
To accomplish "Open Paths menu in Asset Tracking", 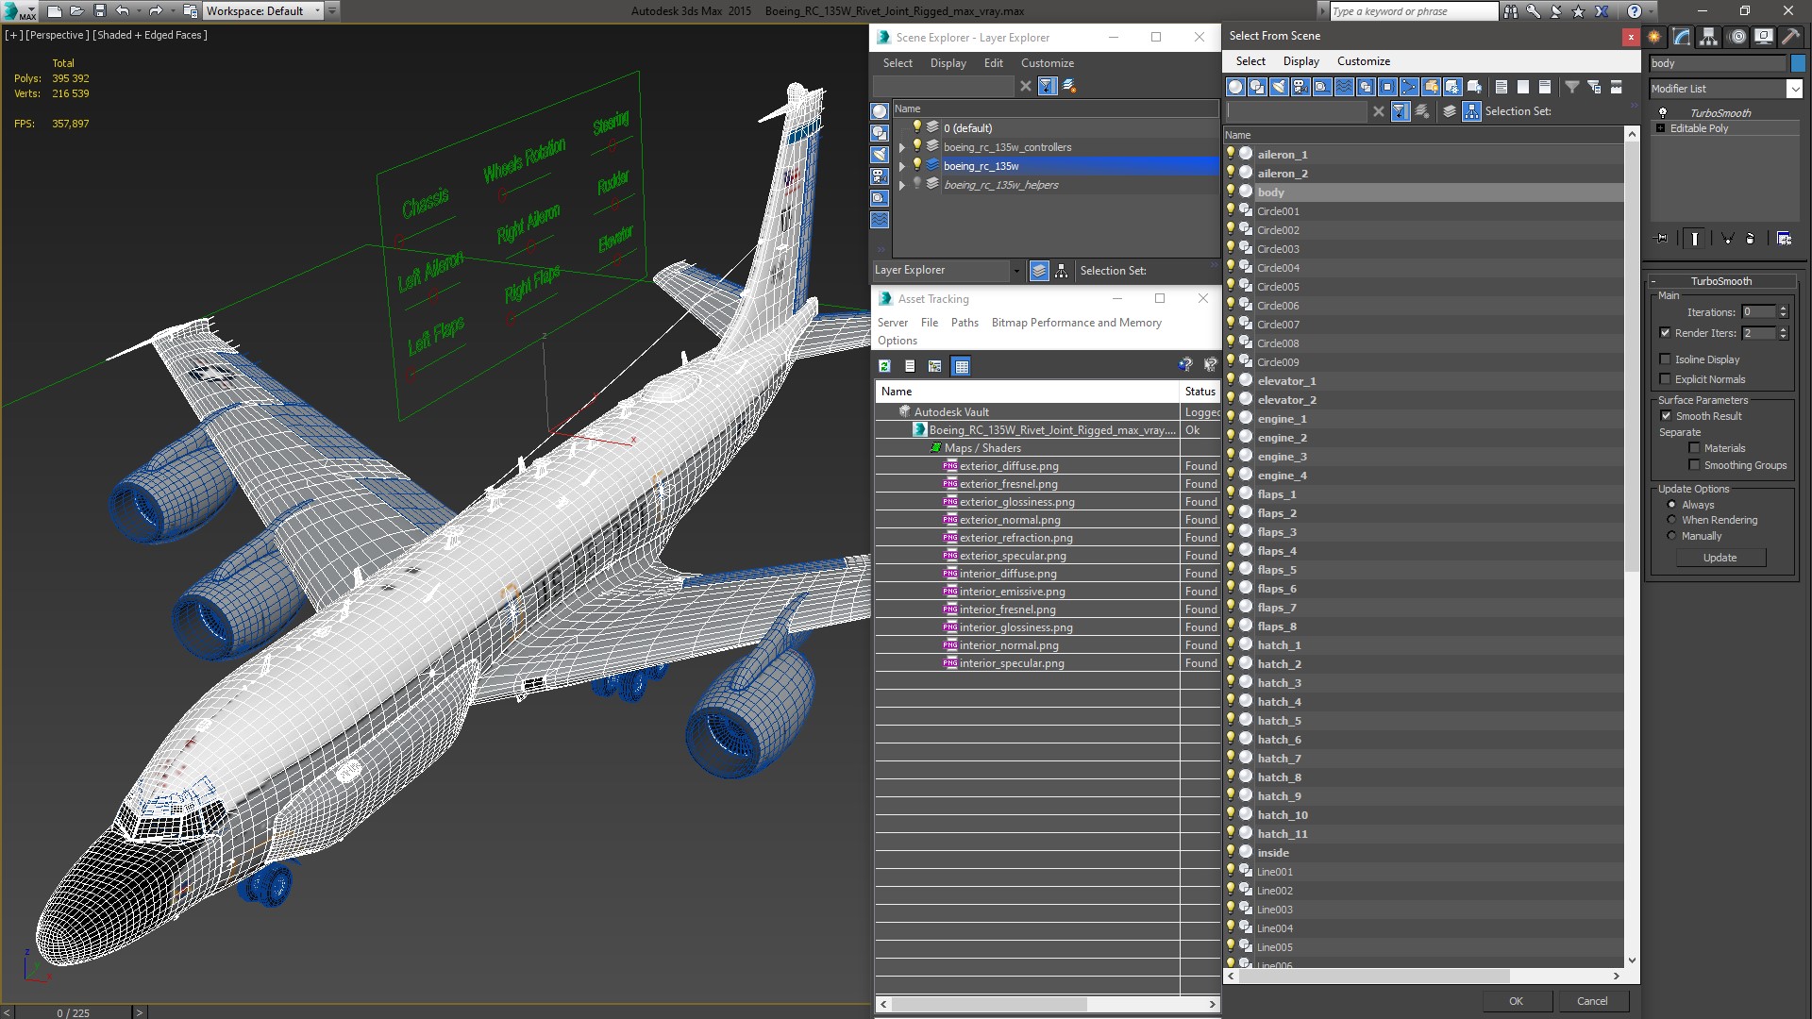I will [965, 323].
